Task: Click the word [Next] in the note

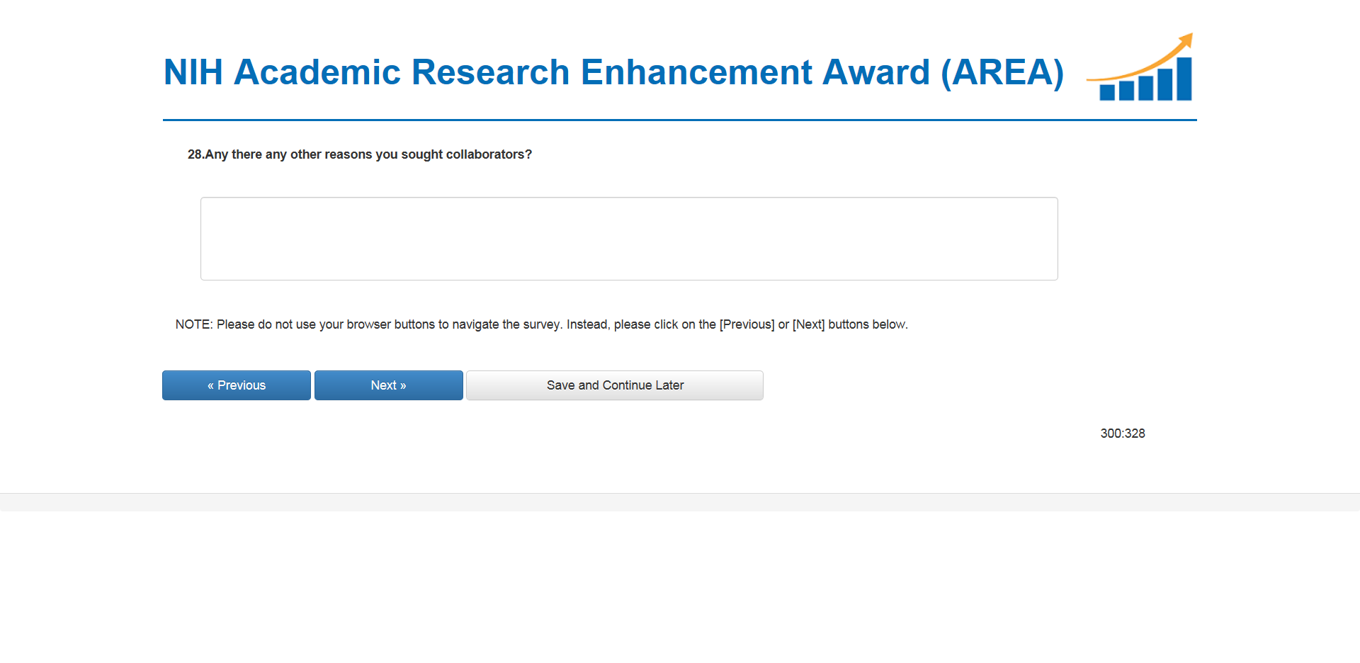Action: pyautogui.click(x=808, y=324)
